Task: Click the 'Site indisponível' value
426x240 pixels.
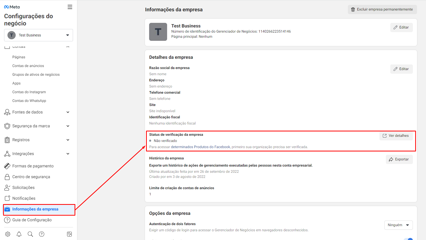Action: pos(162,111)
